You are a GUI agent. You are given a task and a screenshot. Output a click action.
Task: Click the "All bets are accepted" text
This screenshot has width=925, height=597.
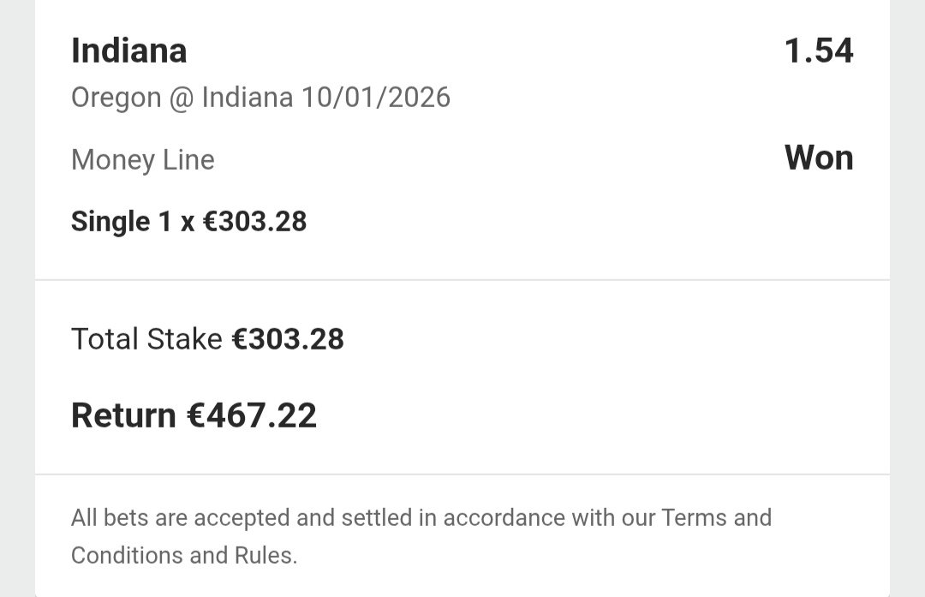(182, 518)
